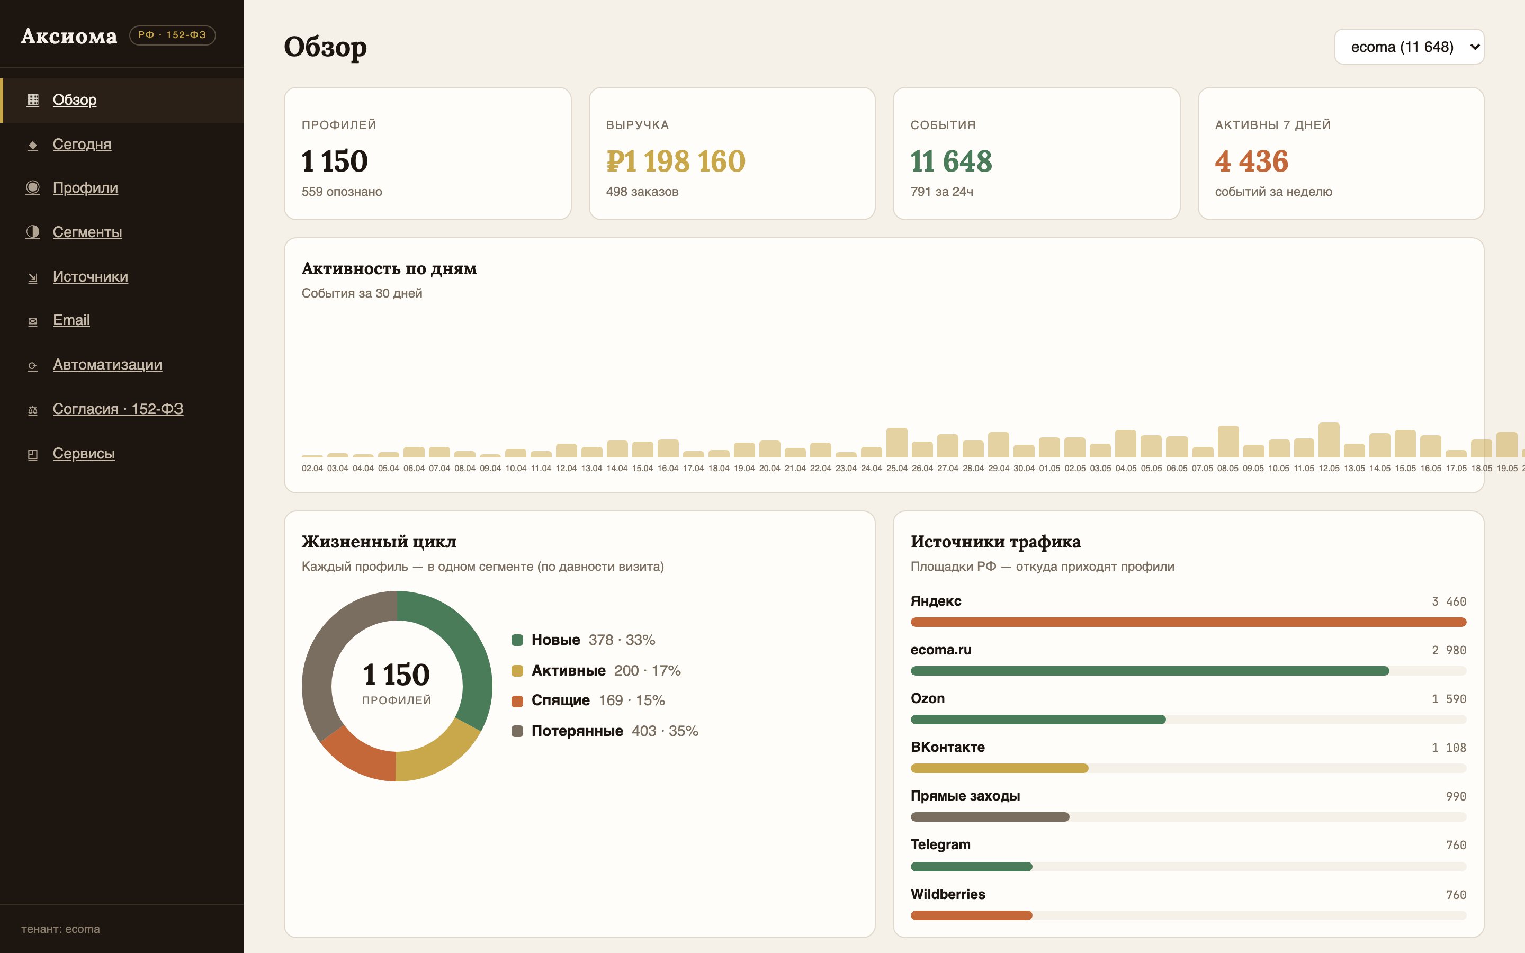
Task: Click the 791 за 24ч text
Action: pos(941,192)
